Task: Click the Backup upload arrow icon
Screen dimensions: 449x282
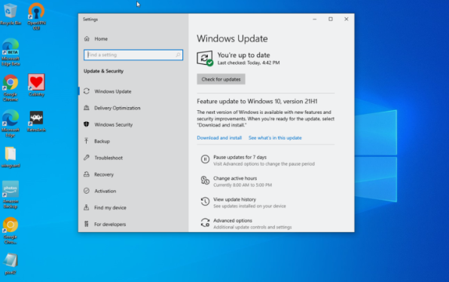Action: [86, 141]
